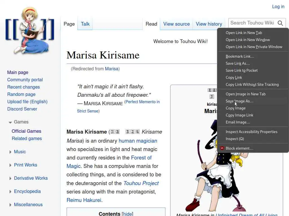Choose Copy Image Link entry
This screenshot has height=216, width=289.
click(x=253, y=115)
